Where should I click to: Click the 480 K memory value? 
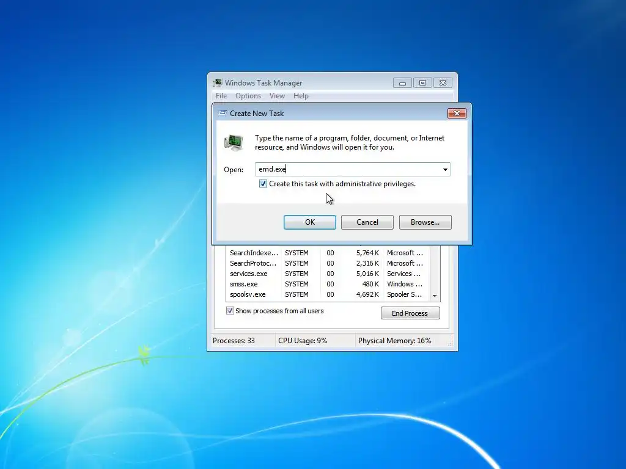click(370, 284)
